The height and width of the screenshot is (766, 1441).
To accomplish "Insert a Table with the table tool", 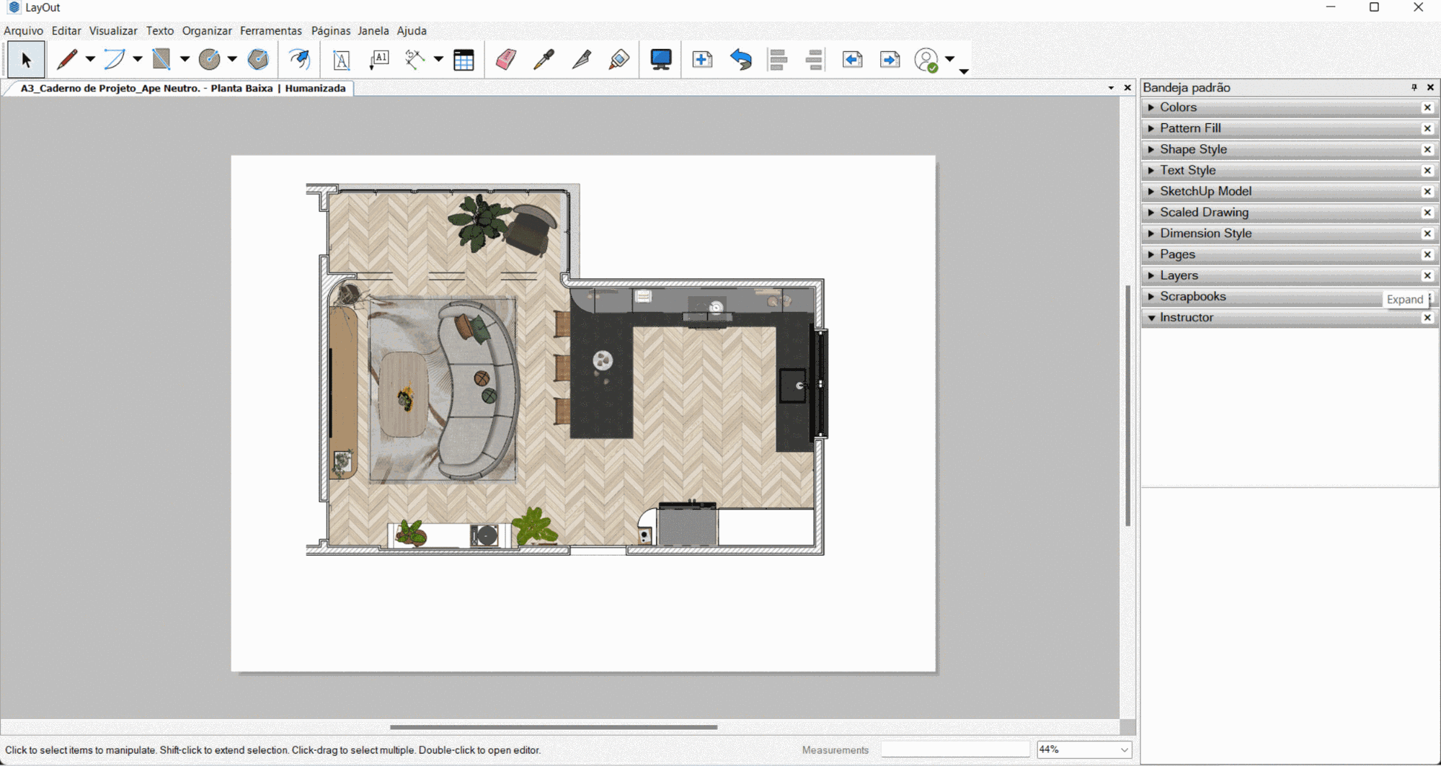I will [464, 59].
